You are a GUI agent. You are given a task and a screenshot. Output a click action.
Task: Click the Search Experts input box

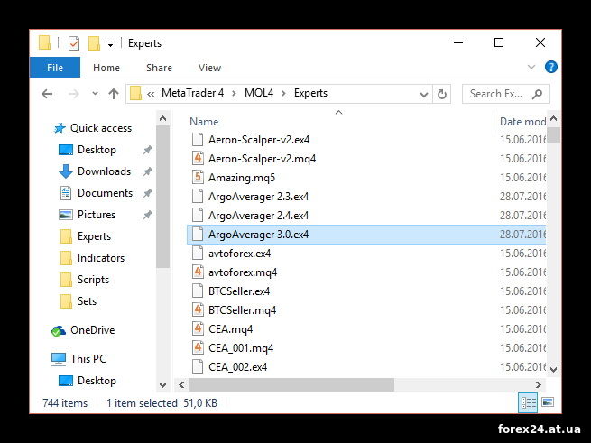click(506, 94)
